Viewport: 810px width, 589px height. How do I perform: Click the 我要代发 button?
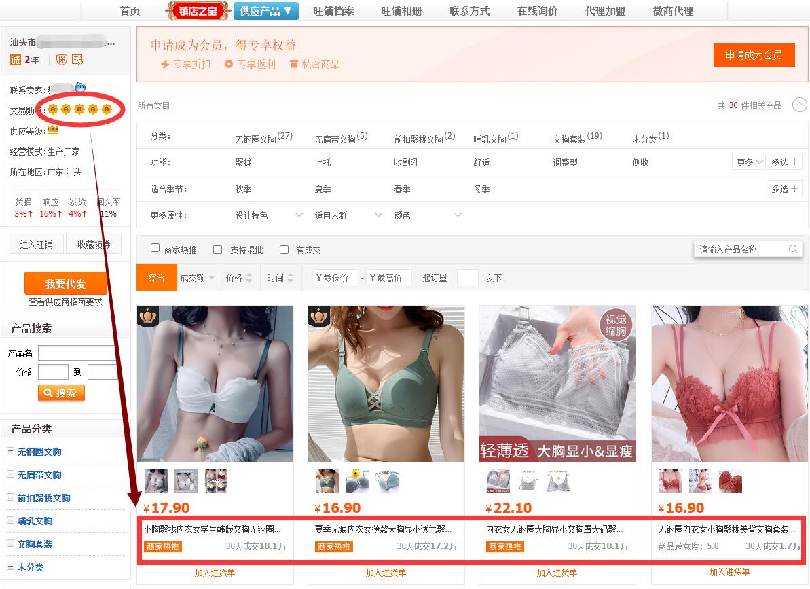[66, 283]
